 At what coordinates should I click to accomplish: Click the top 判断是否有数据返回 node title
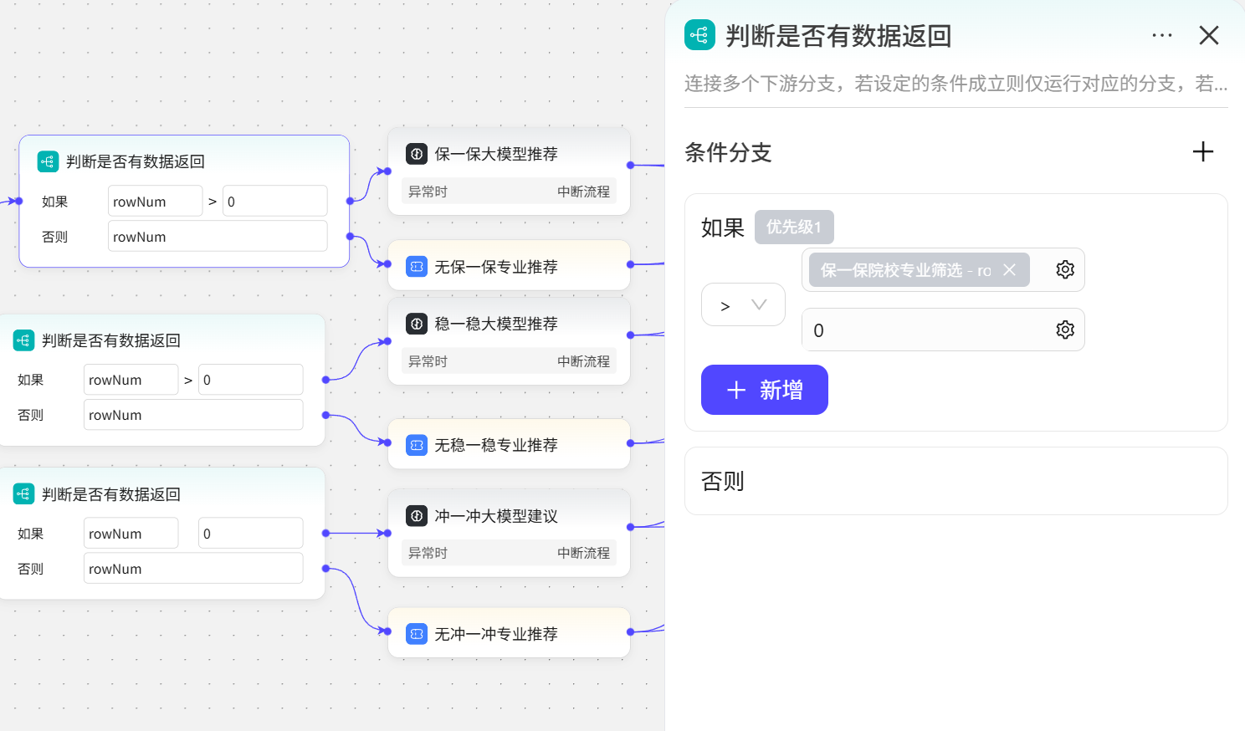pos(136,161)
